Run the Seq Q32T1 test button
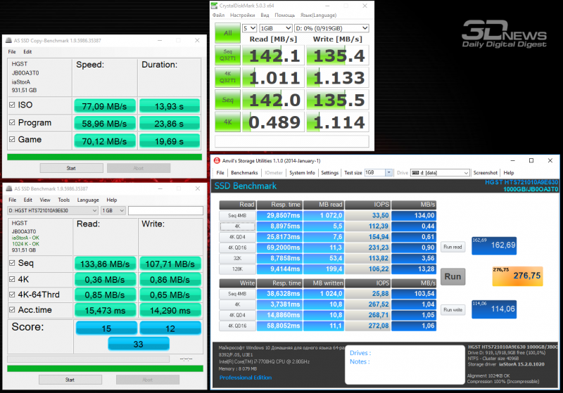The height and width of the screenshot is (393, 563). point(227,55)
